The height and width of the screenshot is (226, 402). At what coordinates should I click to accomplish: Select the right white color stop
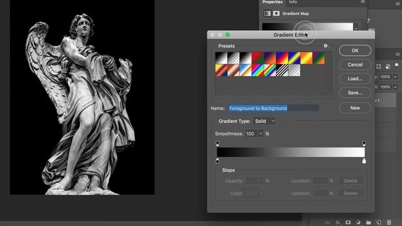(x=364, y=161)
